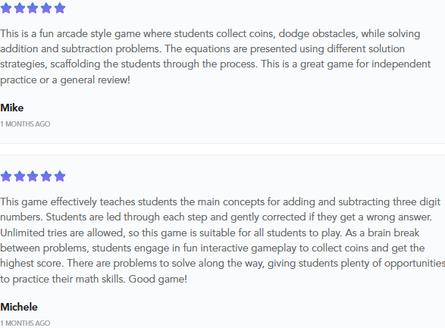Click Michele's review text about three digit numbers

click(x=223, y=240)
